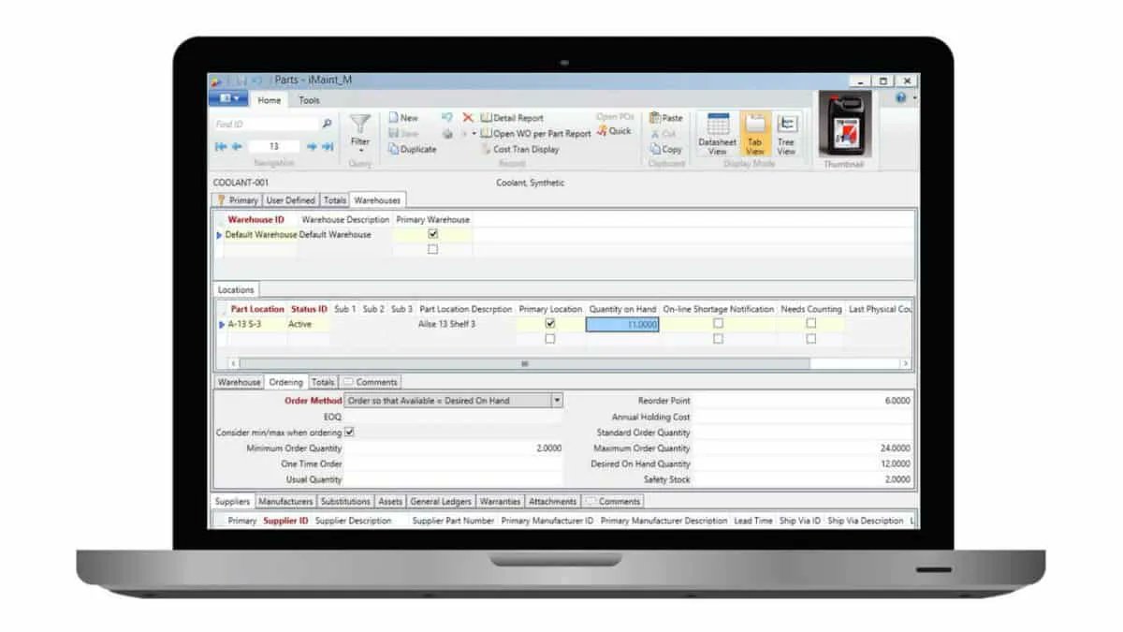Image resolution: width=1123 pixels, height=632 pixels.
Task: Tick Primary Warehouse checkbox in empty row
Action: (x=432, y=249)
